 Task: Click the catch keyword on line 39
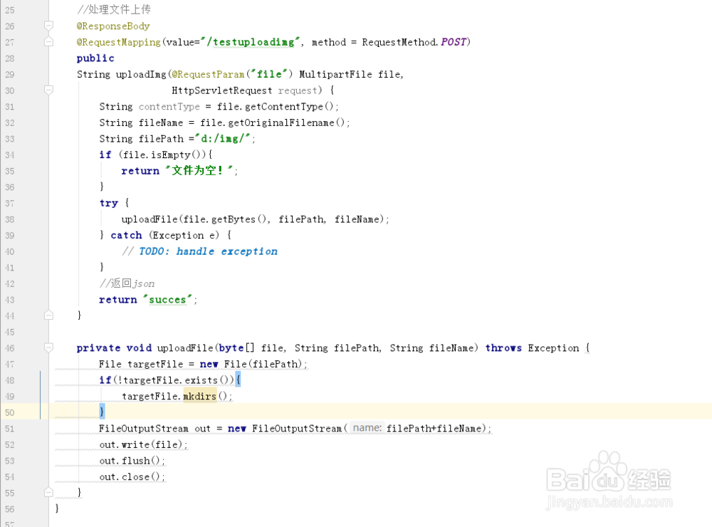126,235
